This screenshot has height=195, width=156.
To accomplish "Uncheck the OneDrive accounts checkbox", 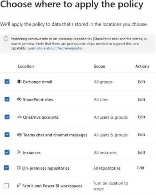I will 7,117.
